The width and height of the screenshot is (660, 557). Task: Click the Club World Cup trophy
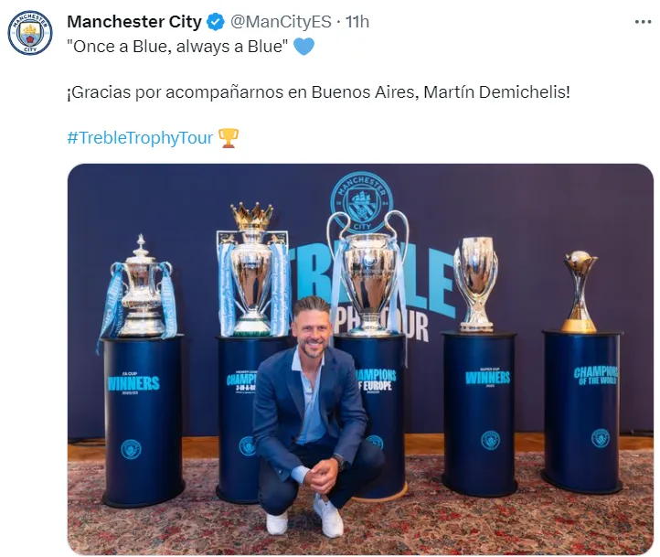click(580, 292)
